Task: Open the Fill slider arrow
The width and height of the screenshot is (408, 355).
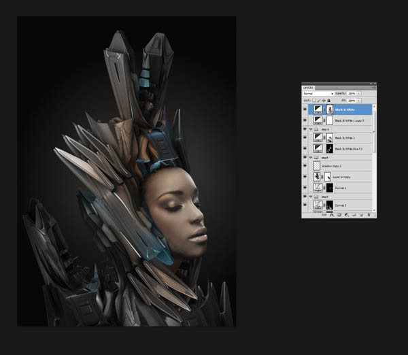Action: [x=358, y=101]
